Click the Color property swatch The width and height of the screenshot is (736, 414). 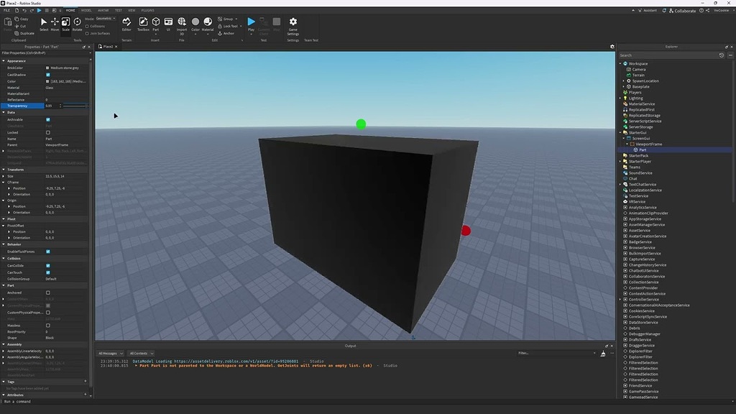(x=47, y=81)
